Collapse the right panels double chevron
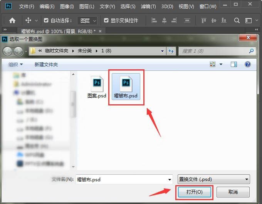 tap(257, 29)
